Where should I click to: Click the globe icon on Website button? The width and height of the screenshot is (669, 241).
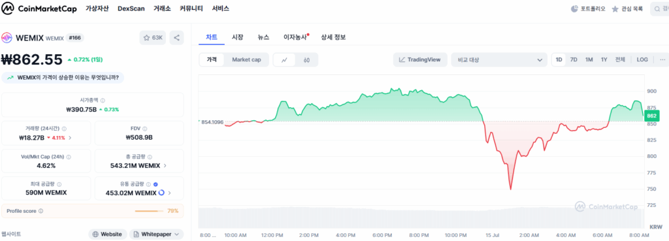[95, 234]
